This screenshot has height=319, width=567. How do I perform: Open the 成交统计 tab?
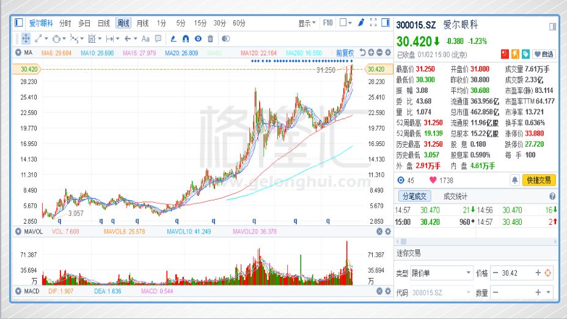coord(455,196)
